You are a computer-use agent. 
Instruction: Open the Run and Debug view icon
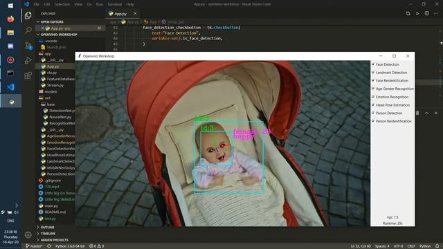click(x=28, y=60)
